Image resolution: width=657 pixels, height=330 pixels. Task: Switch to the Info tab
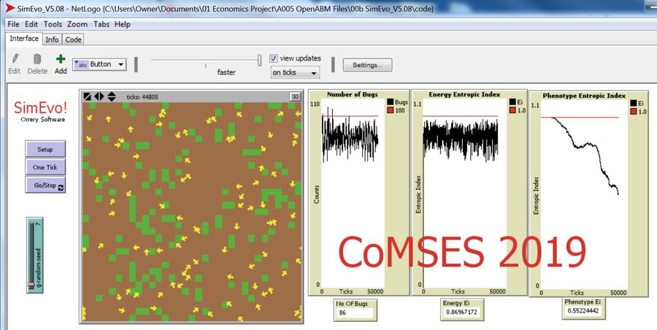52,39
